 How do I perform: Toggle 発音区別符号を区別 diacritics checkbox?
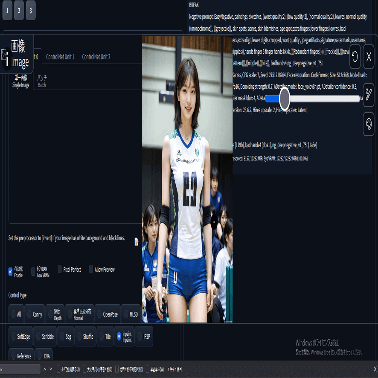(x=117, y=369)
